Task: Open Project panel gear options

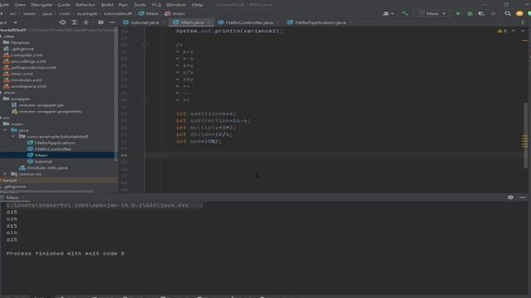Action: point(100,22)
